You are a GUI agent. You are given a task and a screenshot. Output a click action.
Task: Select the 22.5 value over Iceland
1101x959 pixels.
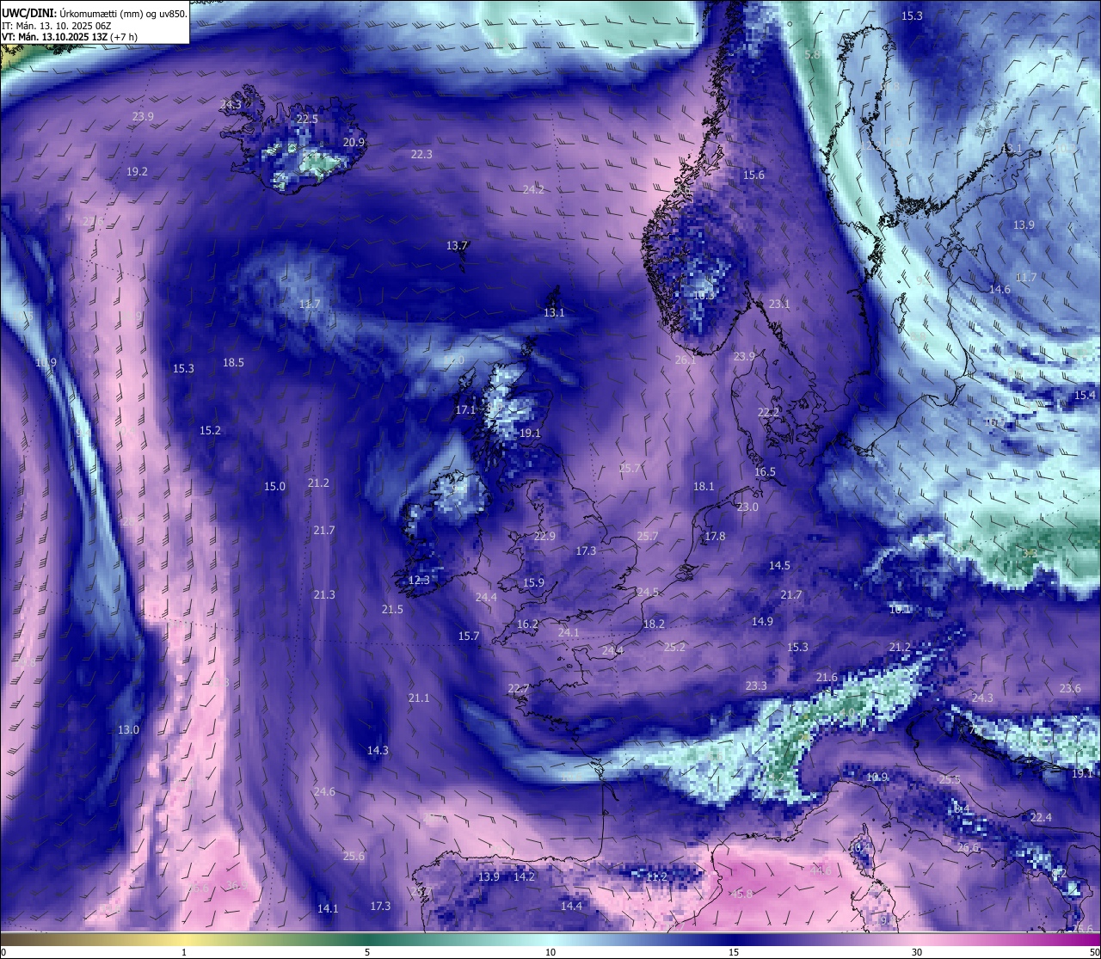(307, 119)
